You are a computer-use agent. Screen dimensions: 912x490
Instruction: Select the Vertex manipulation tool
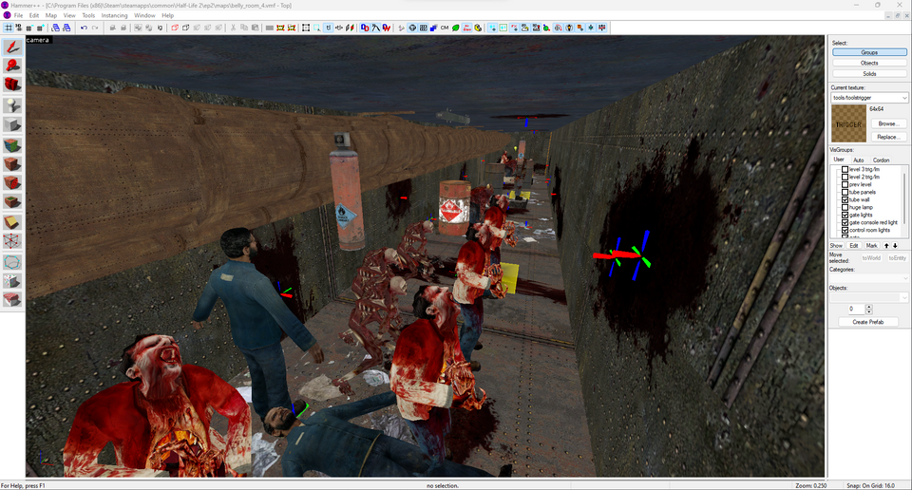[x=12, y=242]
